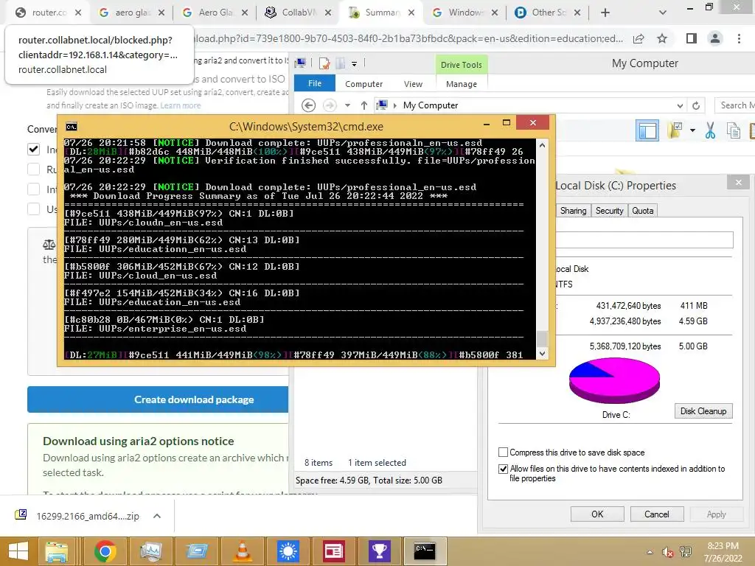755x566 pixels.
Task: Uncheck Allow files to have contents indexed
Action: 503,469
